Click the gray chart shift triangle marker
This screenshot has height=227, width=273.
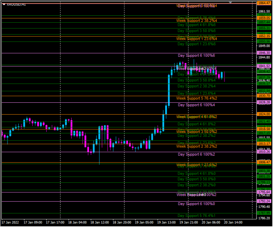tap(230, 3)
